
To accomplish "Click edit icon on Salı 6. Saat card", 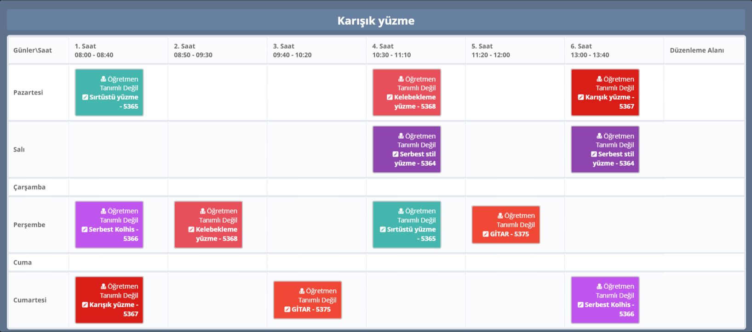I will pyautogui.click(x=594, y=154).
